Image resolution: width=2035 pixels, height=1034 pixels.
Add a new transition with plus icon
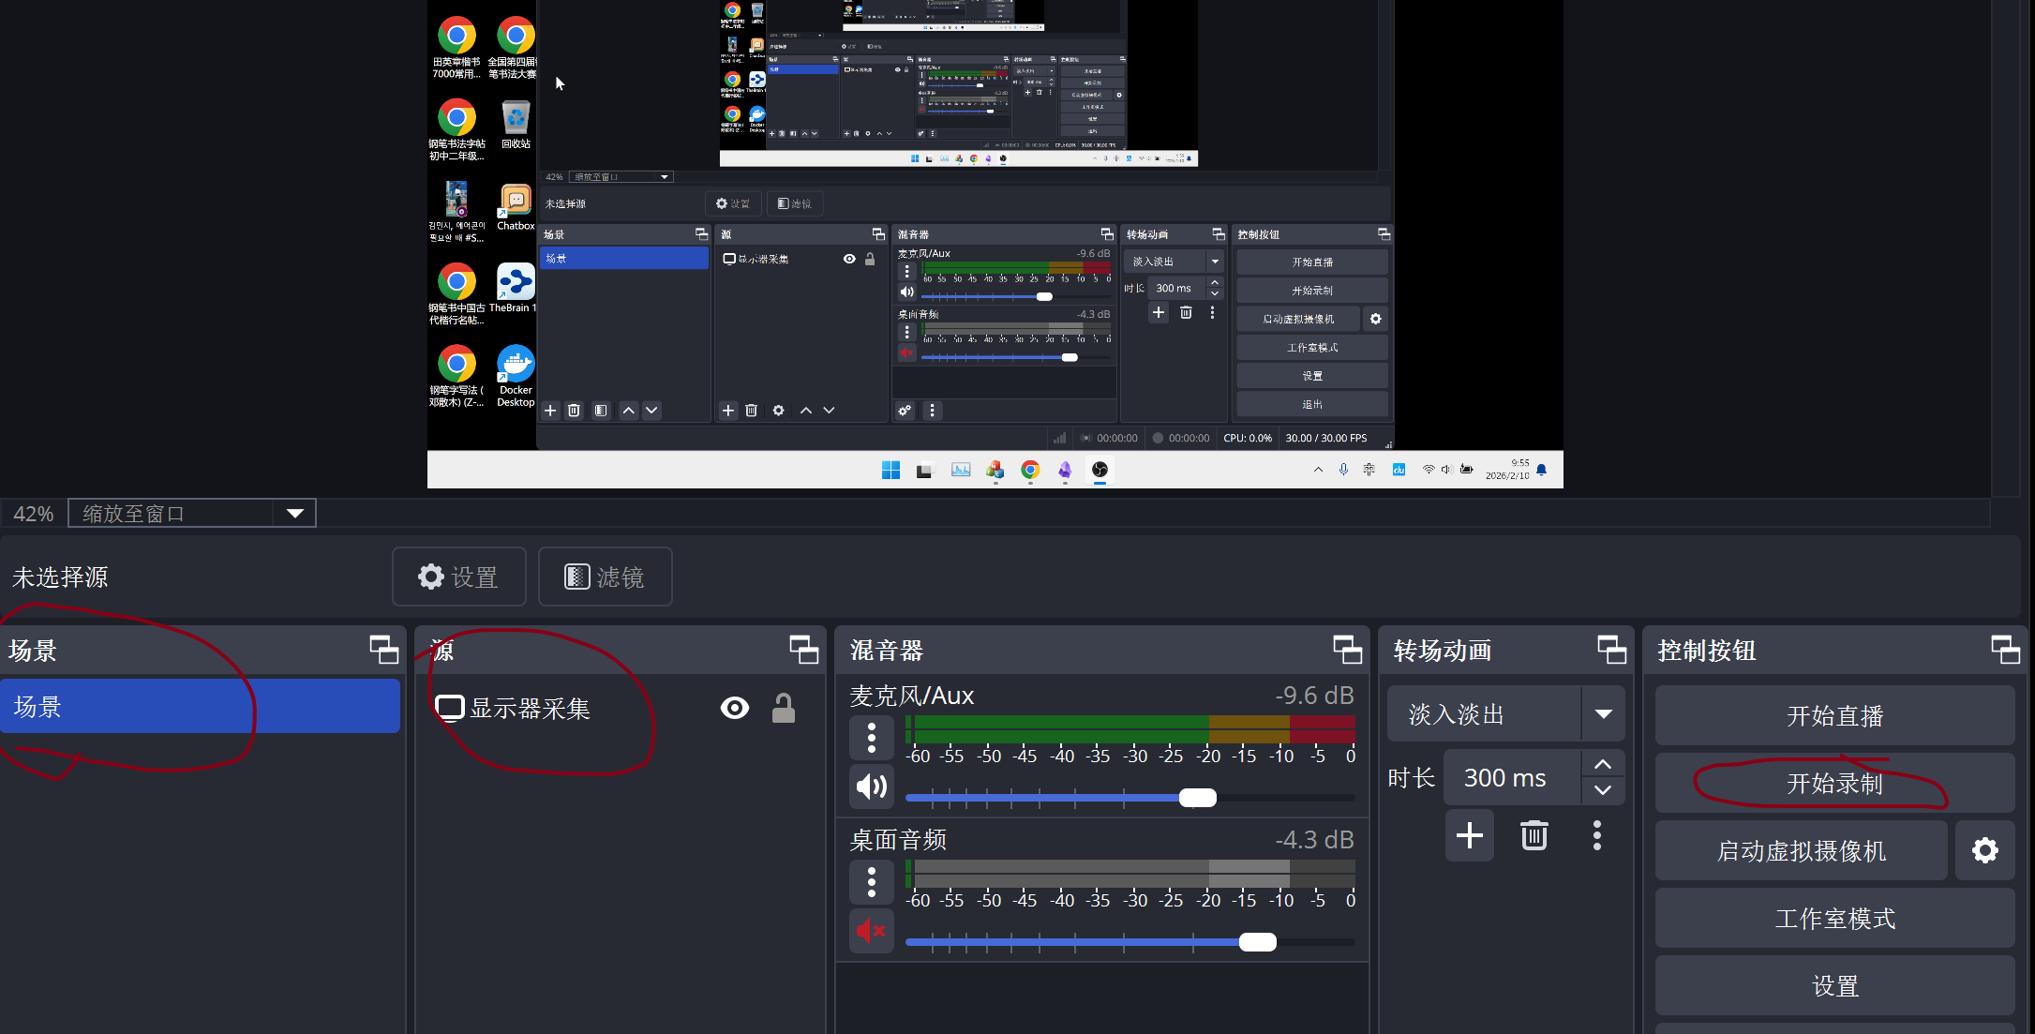pyautogui.click(x=1469, y=835)
